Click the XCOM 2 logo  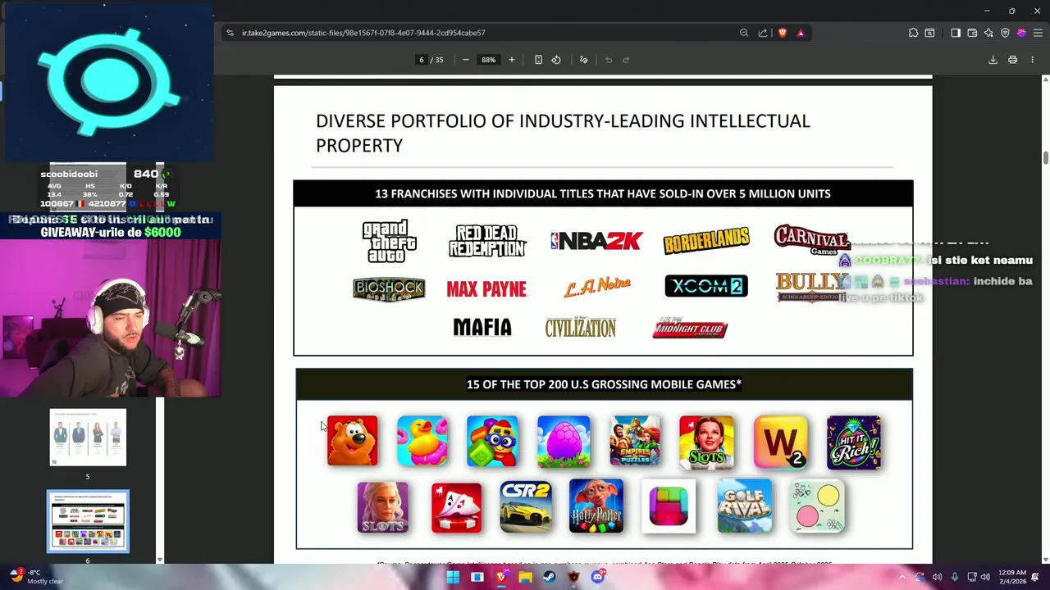coord(706,286)
